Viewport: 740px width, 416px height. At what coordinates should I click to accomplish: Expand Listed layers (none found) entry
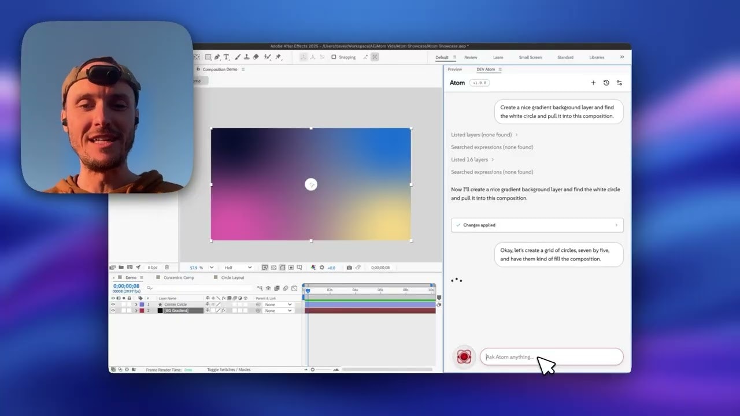point(484,135)
